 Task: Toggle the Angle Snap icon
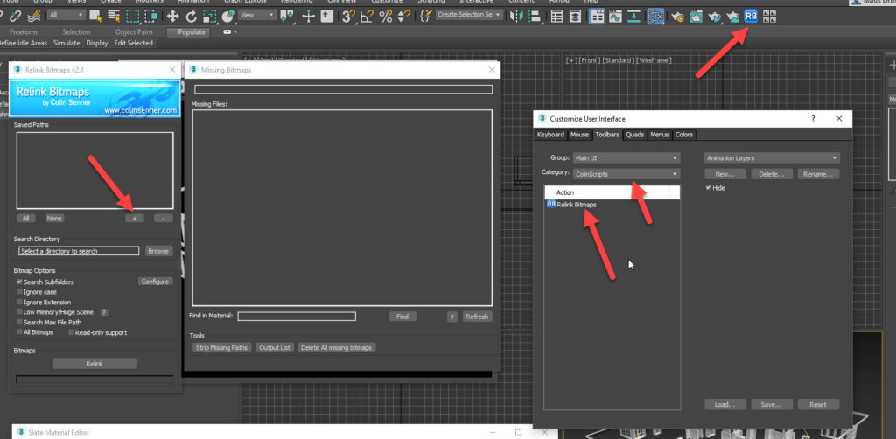[367, 17]
